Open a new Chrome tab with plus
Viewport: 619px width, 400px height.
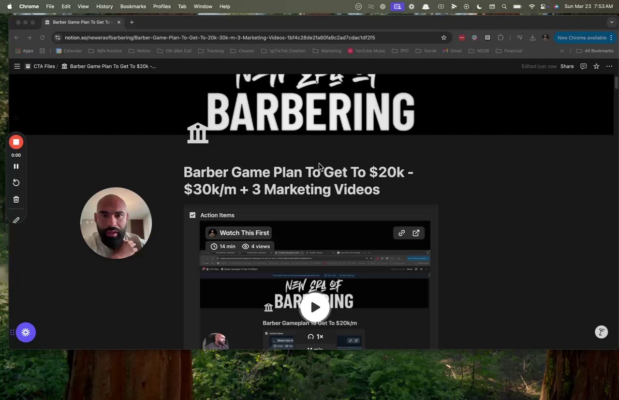(x=132, y=22)
